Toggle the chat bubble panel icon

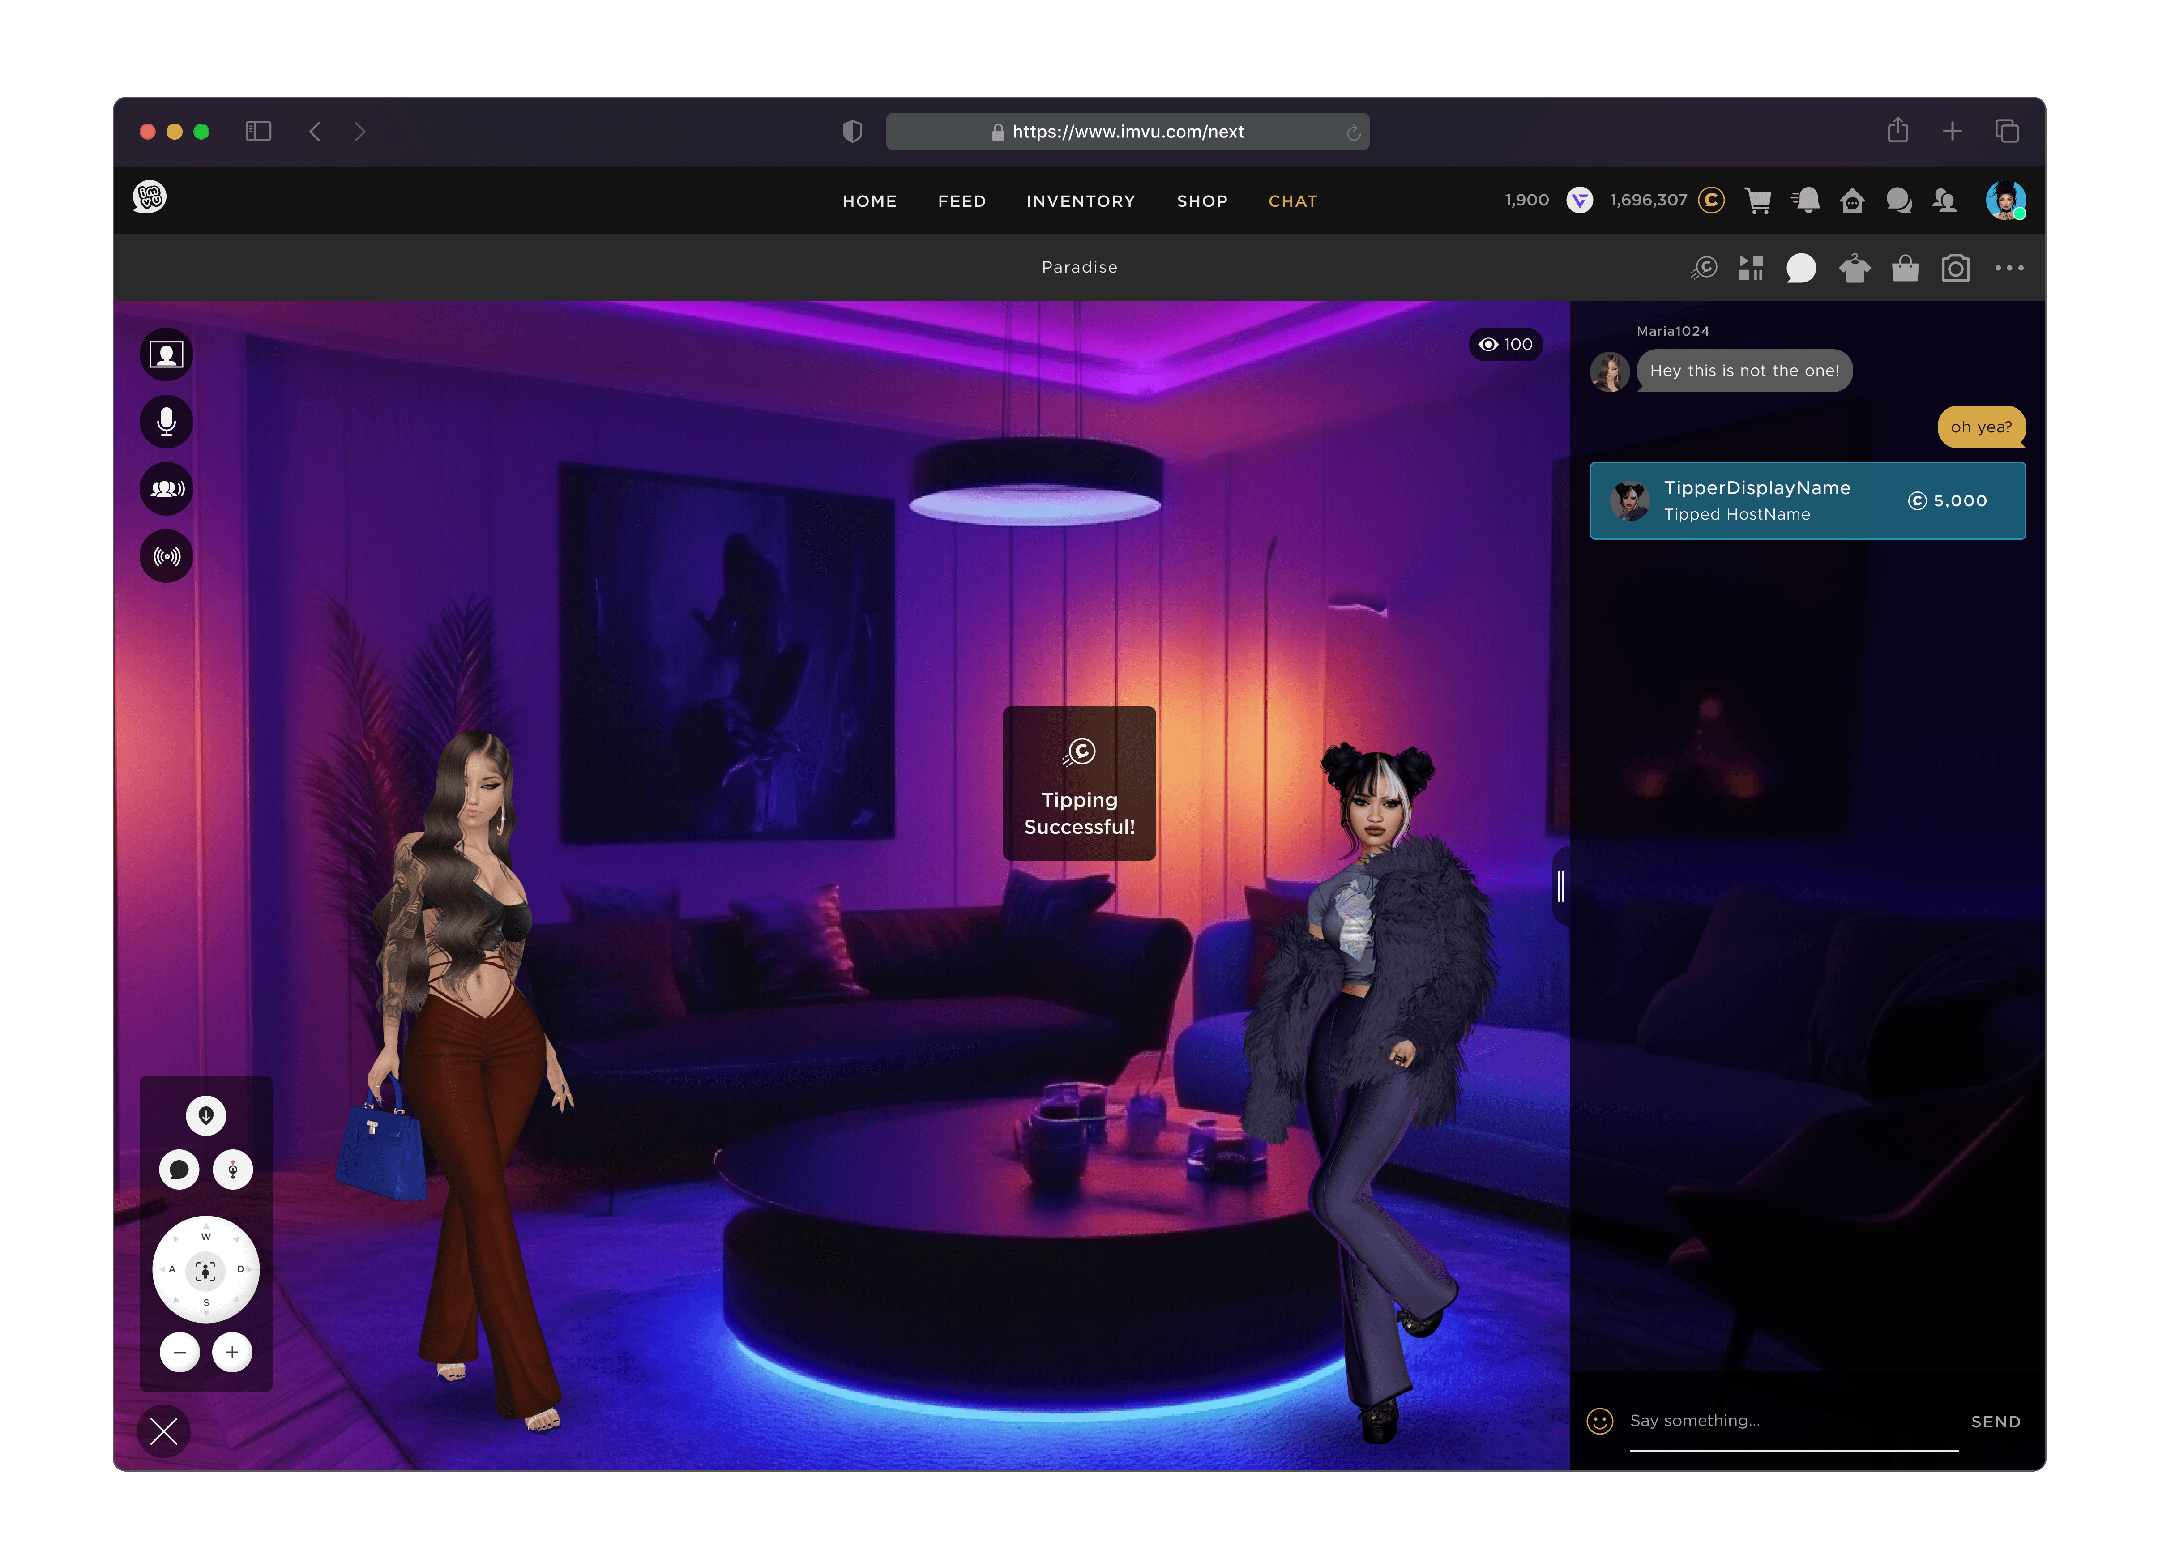pos(1800,268)
